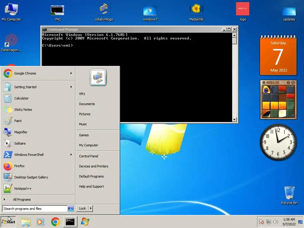304x228 pixels.
Task: Select the red logo desktop icon
Action: (x=243, y=12)
